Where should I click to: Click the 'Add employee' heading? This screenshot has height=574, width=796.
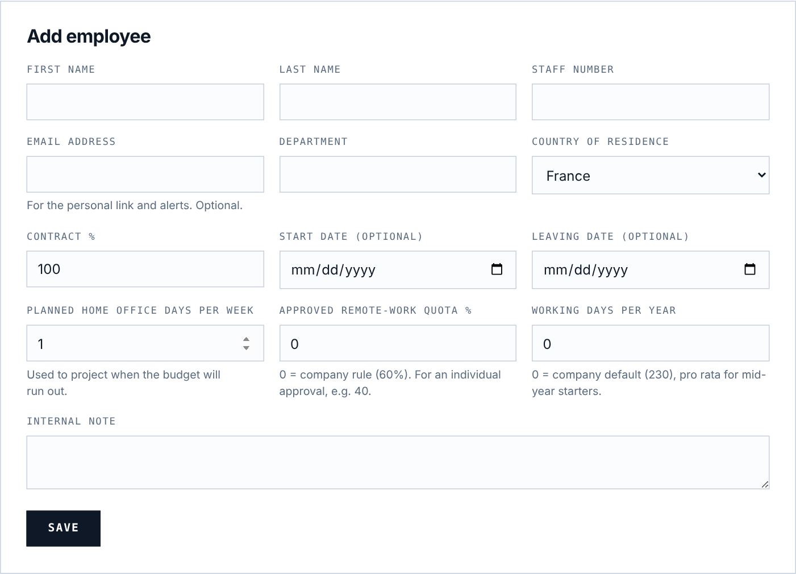[89, 36]
